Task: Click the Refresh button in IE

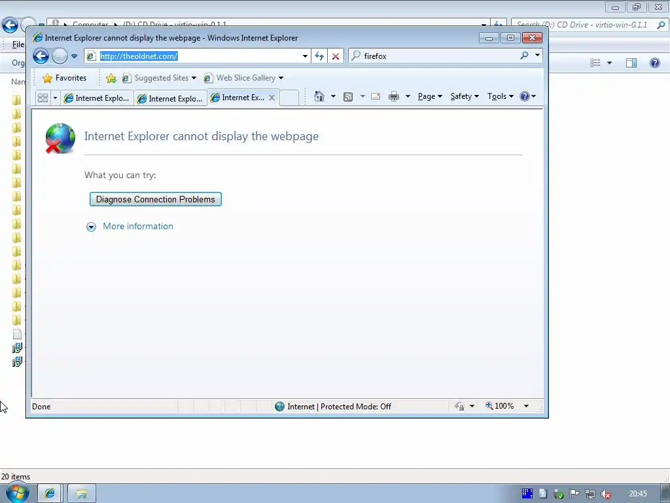Action: click(x=319, y=56)
